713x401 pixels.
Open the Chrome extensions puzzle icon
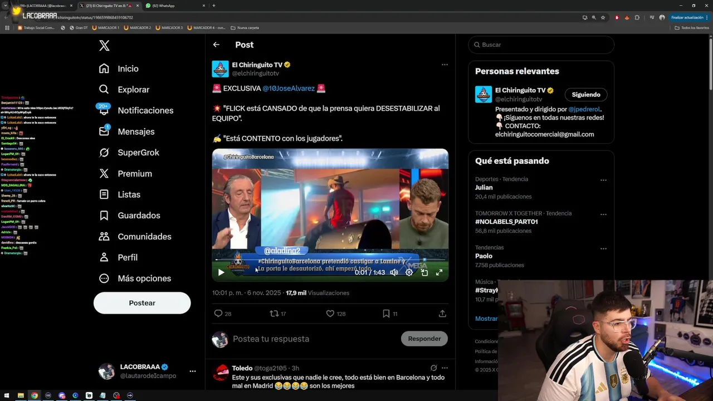coord(637,17)
